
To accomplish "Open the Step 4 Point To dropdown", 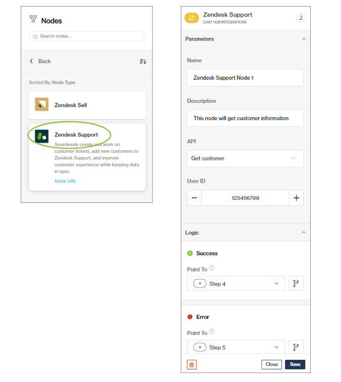I will point(236,284).
